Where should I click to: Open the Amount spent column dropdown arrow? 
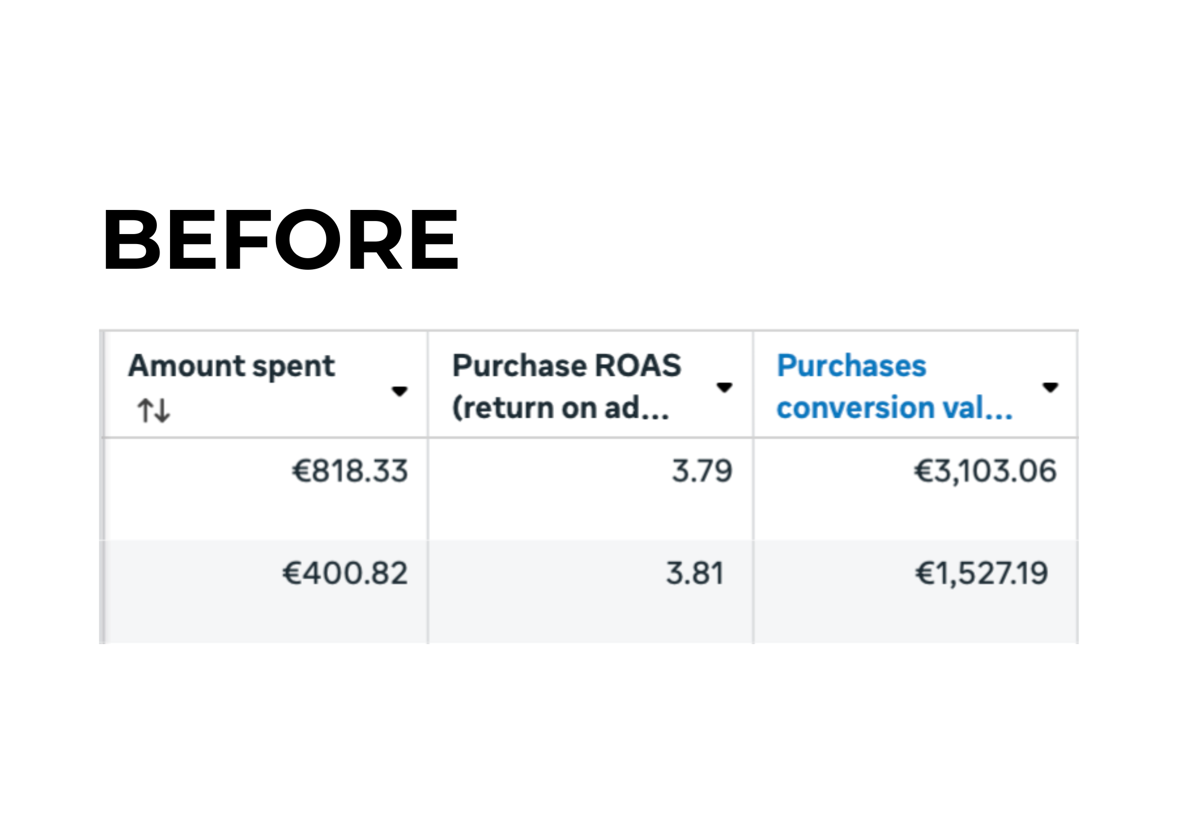[399, 391]
